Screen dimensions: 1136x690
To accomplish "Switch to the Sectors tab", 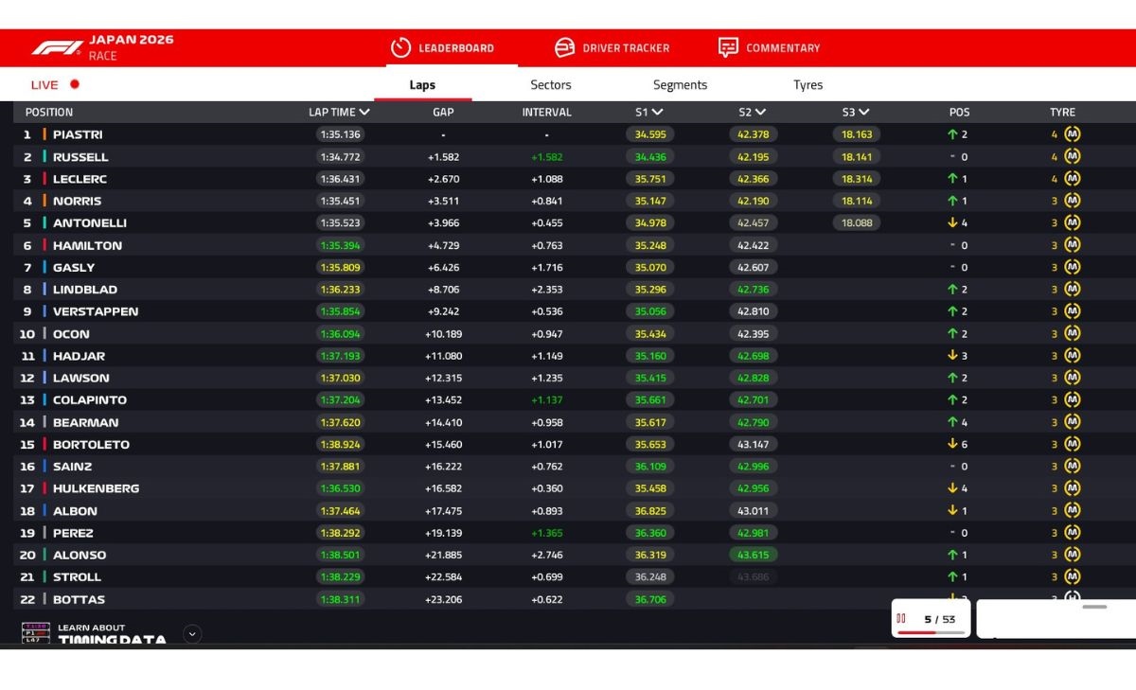I will pos(550,85).
